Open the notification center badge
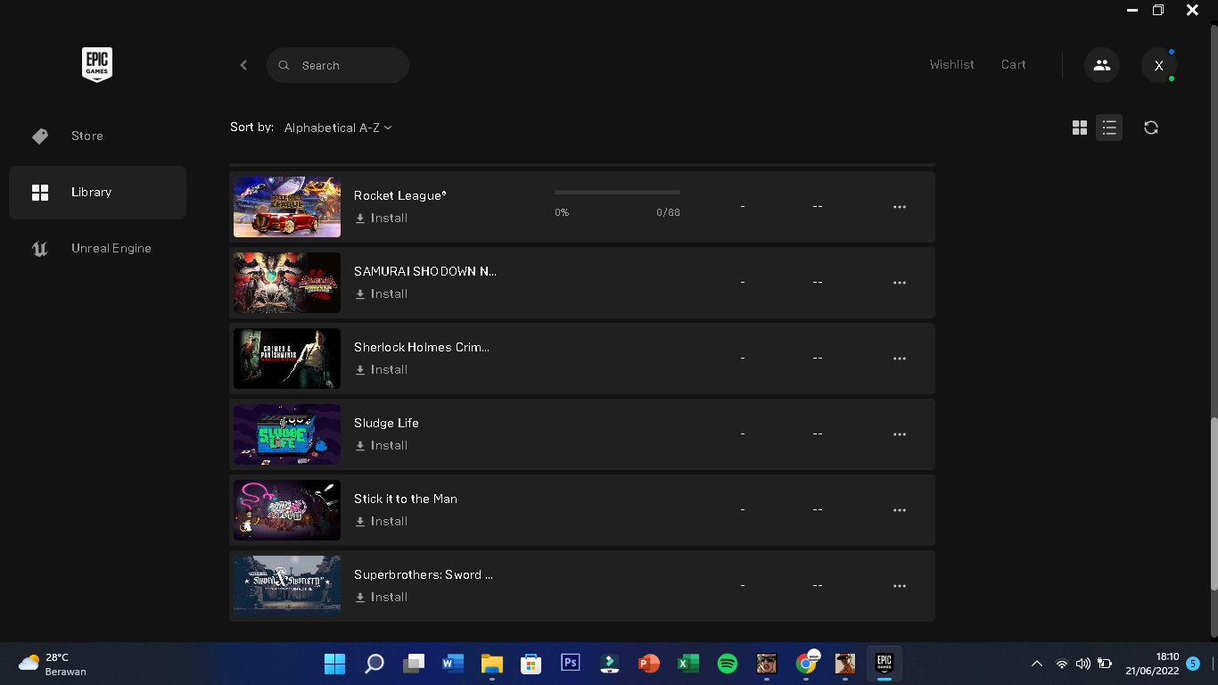 coord(1193,664)
